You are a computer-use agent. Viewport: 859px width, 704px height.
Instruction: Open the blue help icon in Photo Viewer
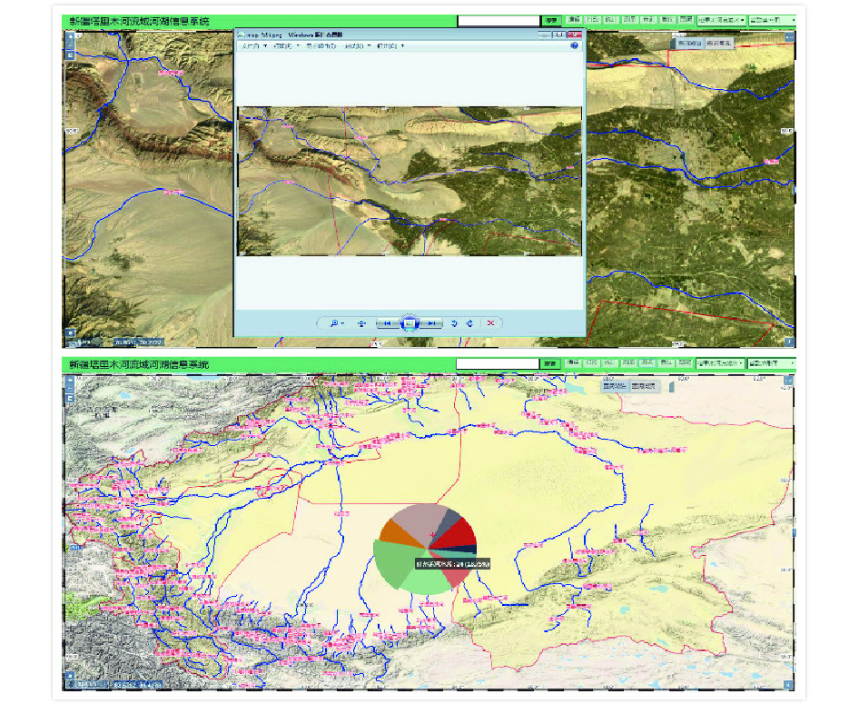[574, 46]
